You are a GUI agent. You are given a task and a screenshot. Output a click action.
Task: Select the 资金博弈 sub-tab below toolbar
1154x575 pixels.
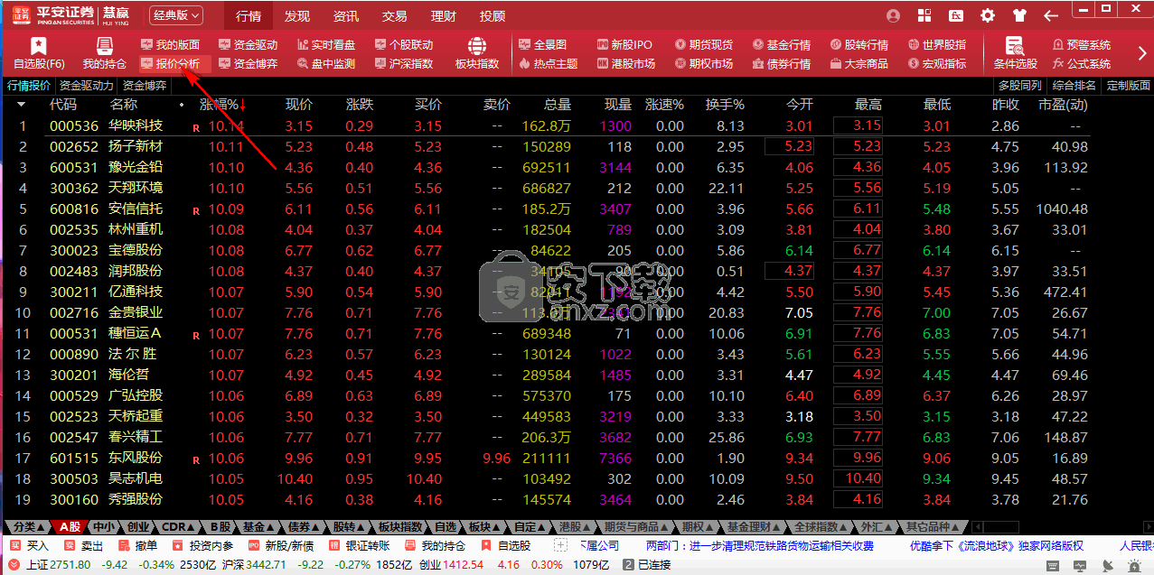(x=145, y=85)
